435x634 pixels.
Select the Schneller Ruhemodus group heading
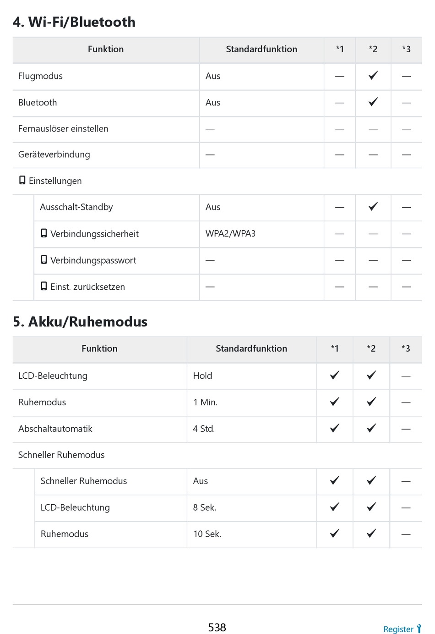(x=61, y=455)
